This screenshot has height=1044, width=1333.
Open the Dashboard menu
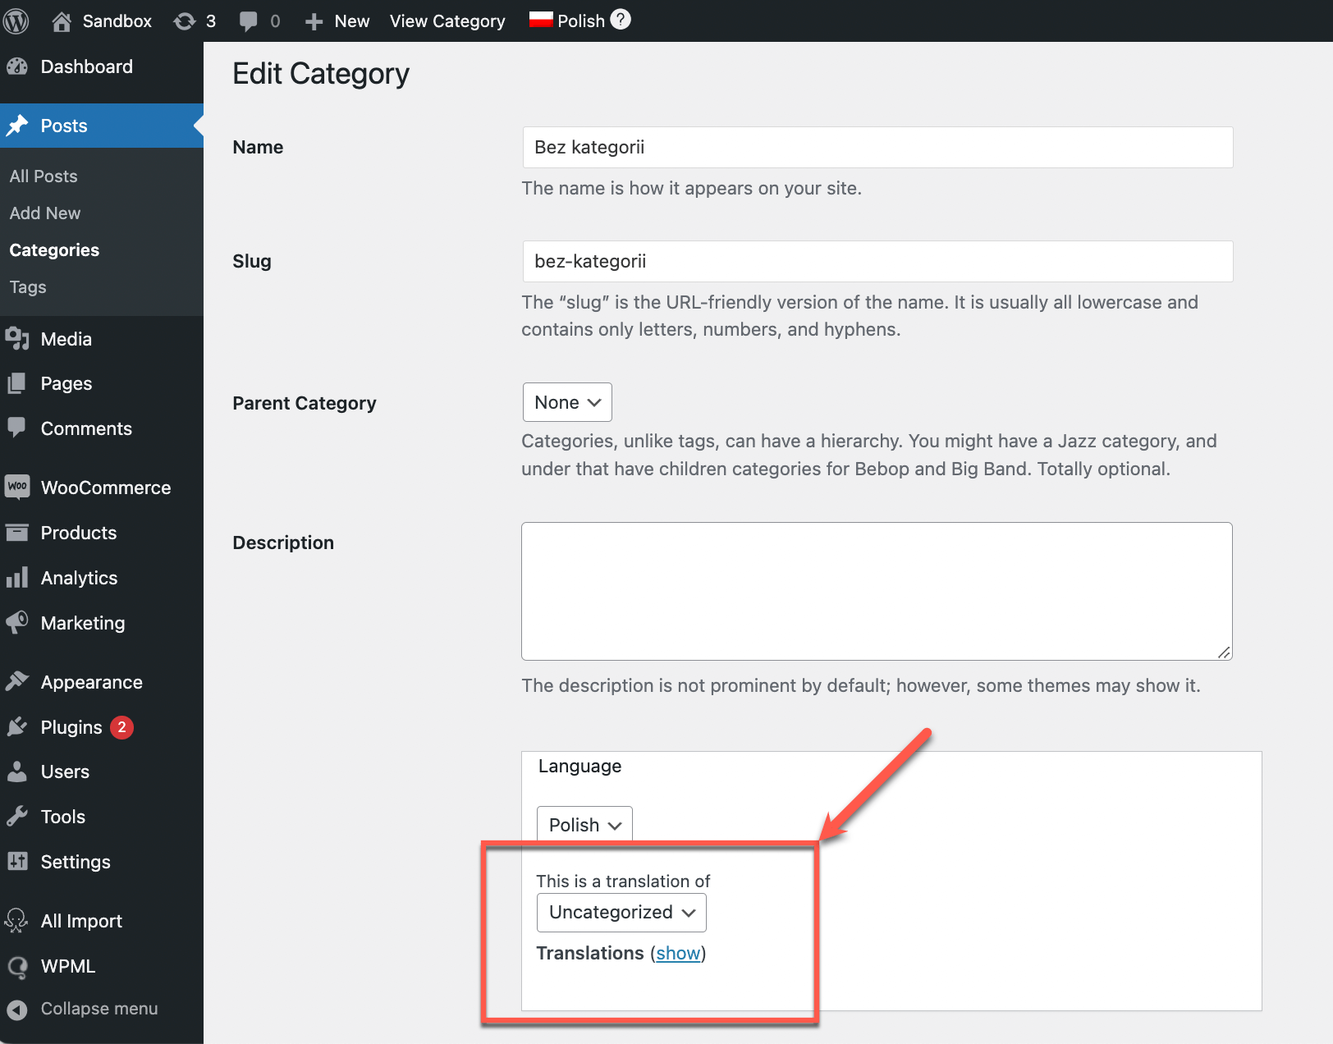(87, 66)
